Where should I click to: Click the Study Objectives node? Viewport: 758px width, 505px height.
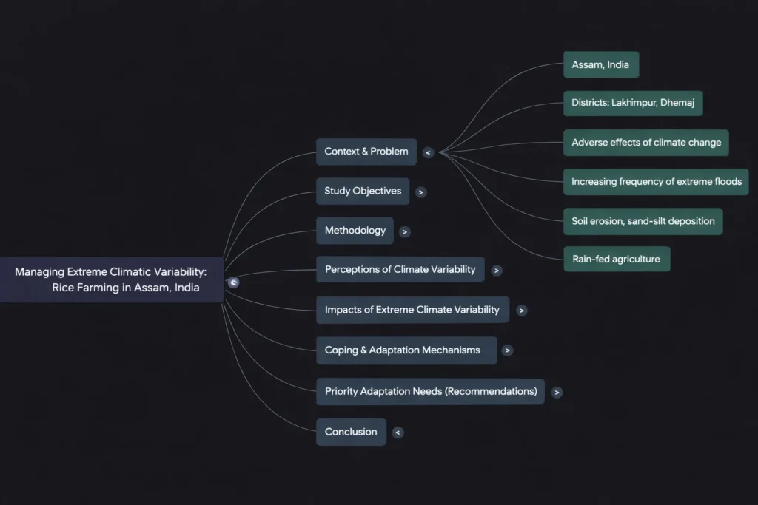coord(363,191)
